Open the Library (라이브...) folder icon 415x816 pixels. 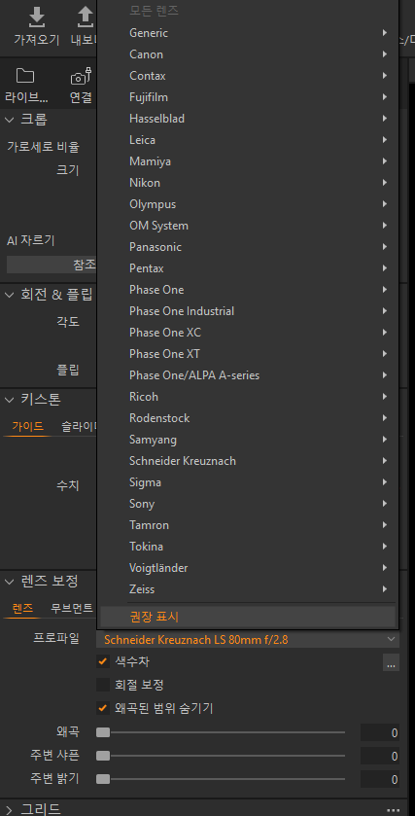pos(25,77)
